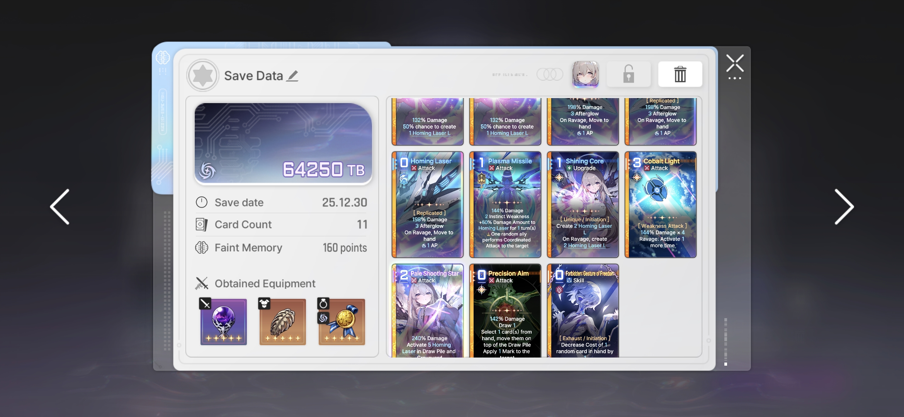The width and height of the screenshot is (904, 417).
Task: Close the save data panel with X
Action: click(x=734, y=64)
